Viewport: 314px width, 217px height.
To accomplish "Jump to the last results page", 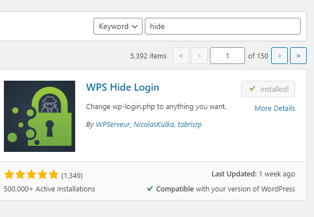I will coord(298,56).
